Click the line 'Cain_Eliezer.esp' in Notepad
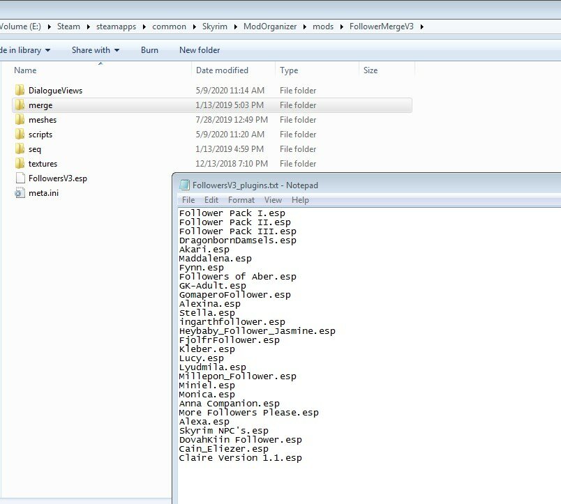The width and height of the screenshot is (561, 504). 223,449
